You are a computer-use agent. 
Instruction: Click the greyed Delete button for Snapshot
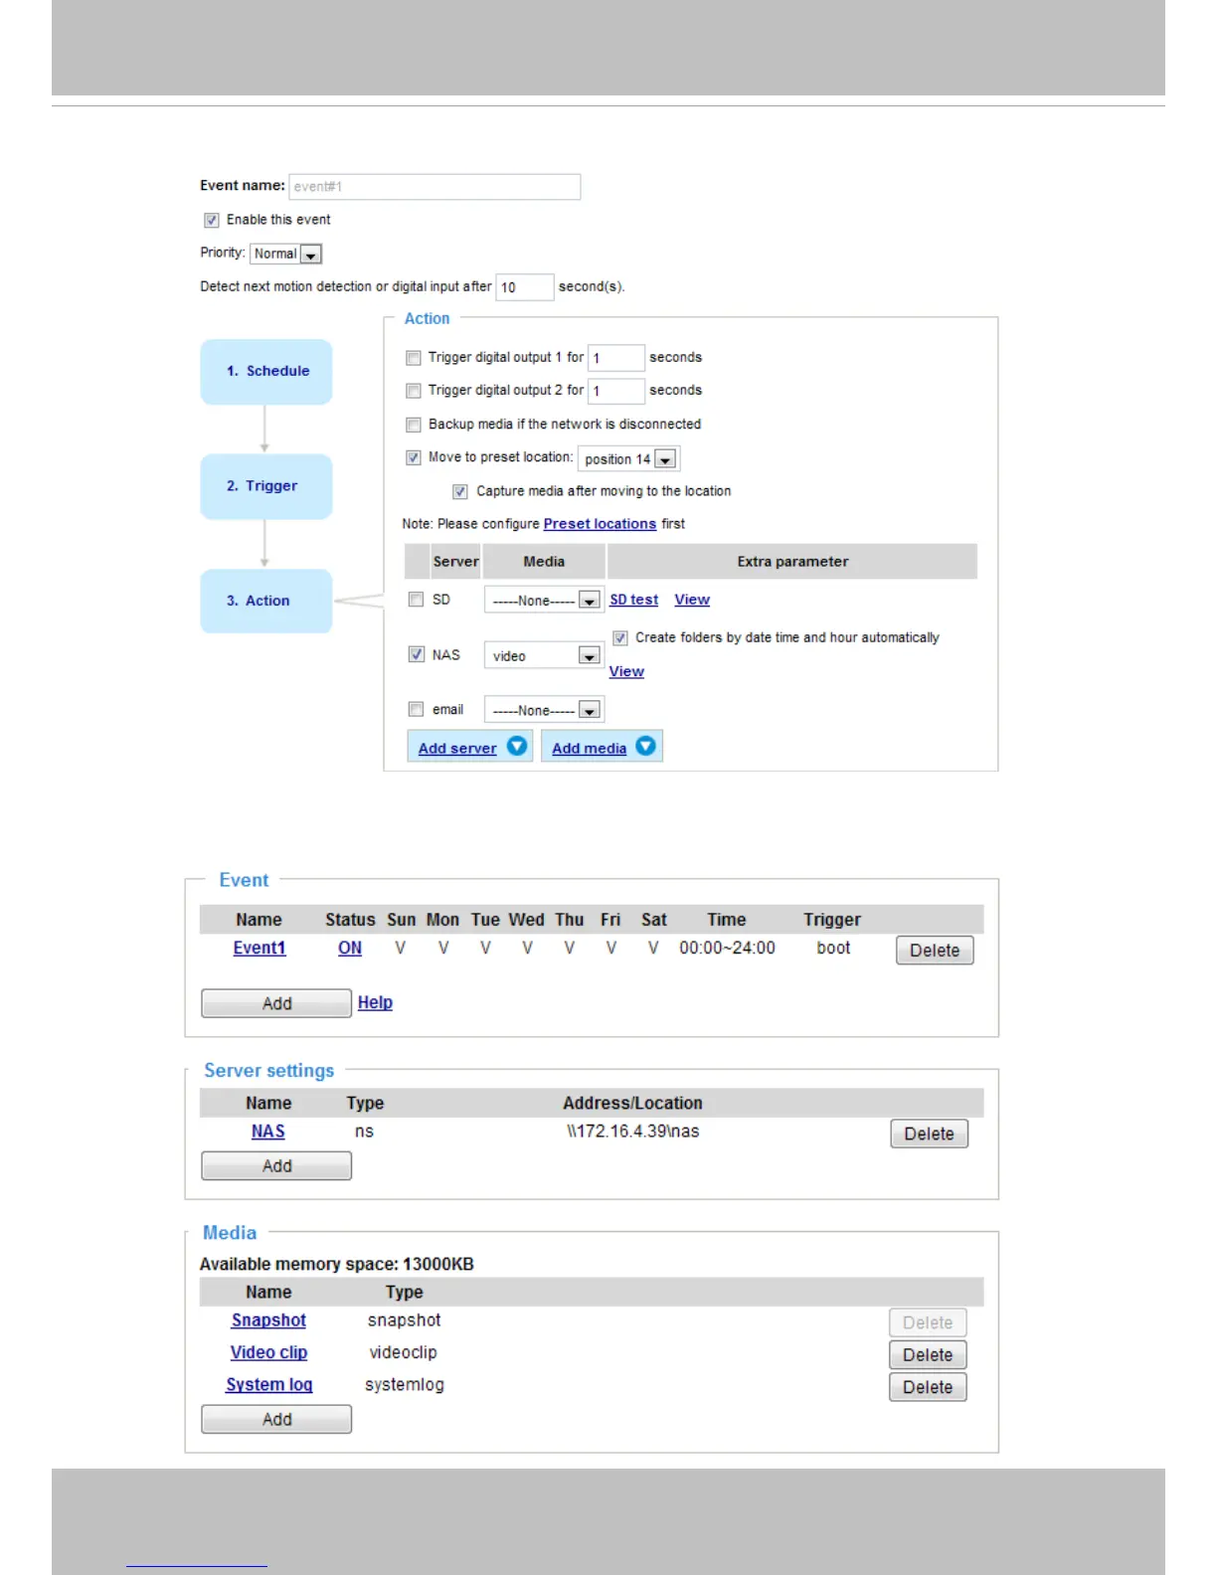coord(928,1322)
